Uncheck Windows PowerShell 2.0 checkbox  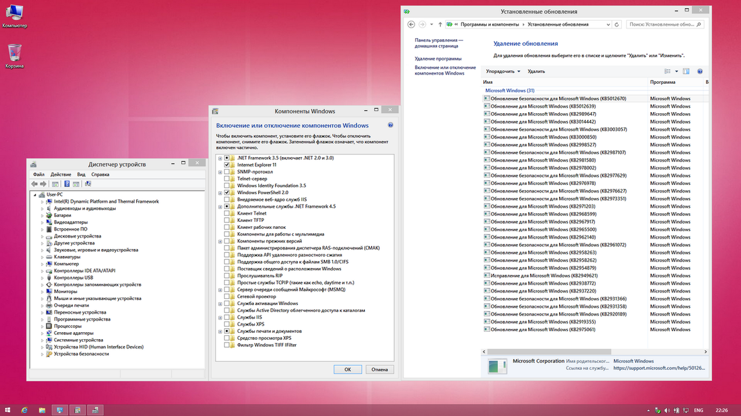[x=227, y=192]
